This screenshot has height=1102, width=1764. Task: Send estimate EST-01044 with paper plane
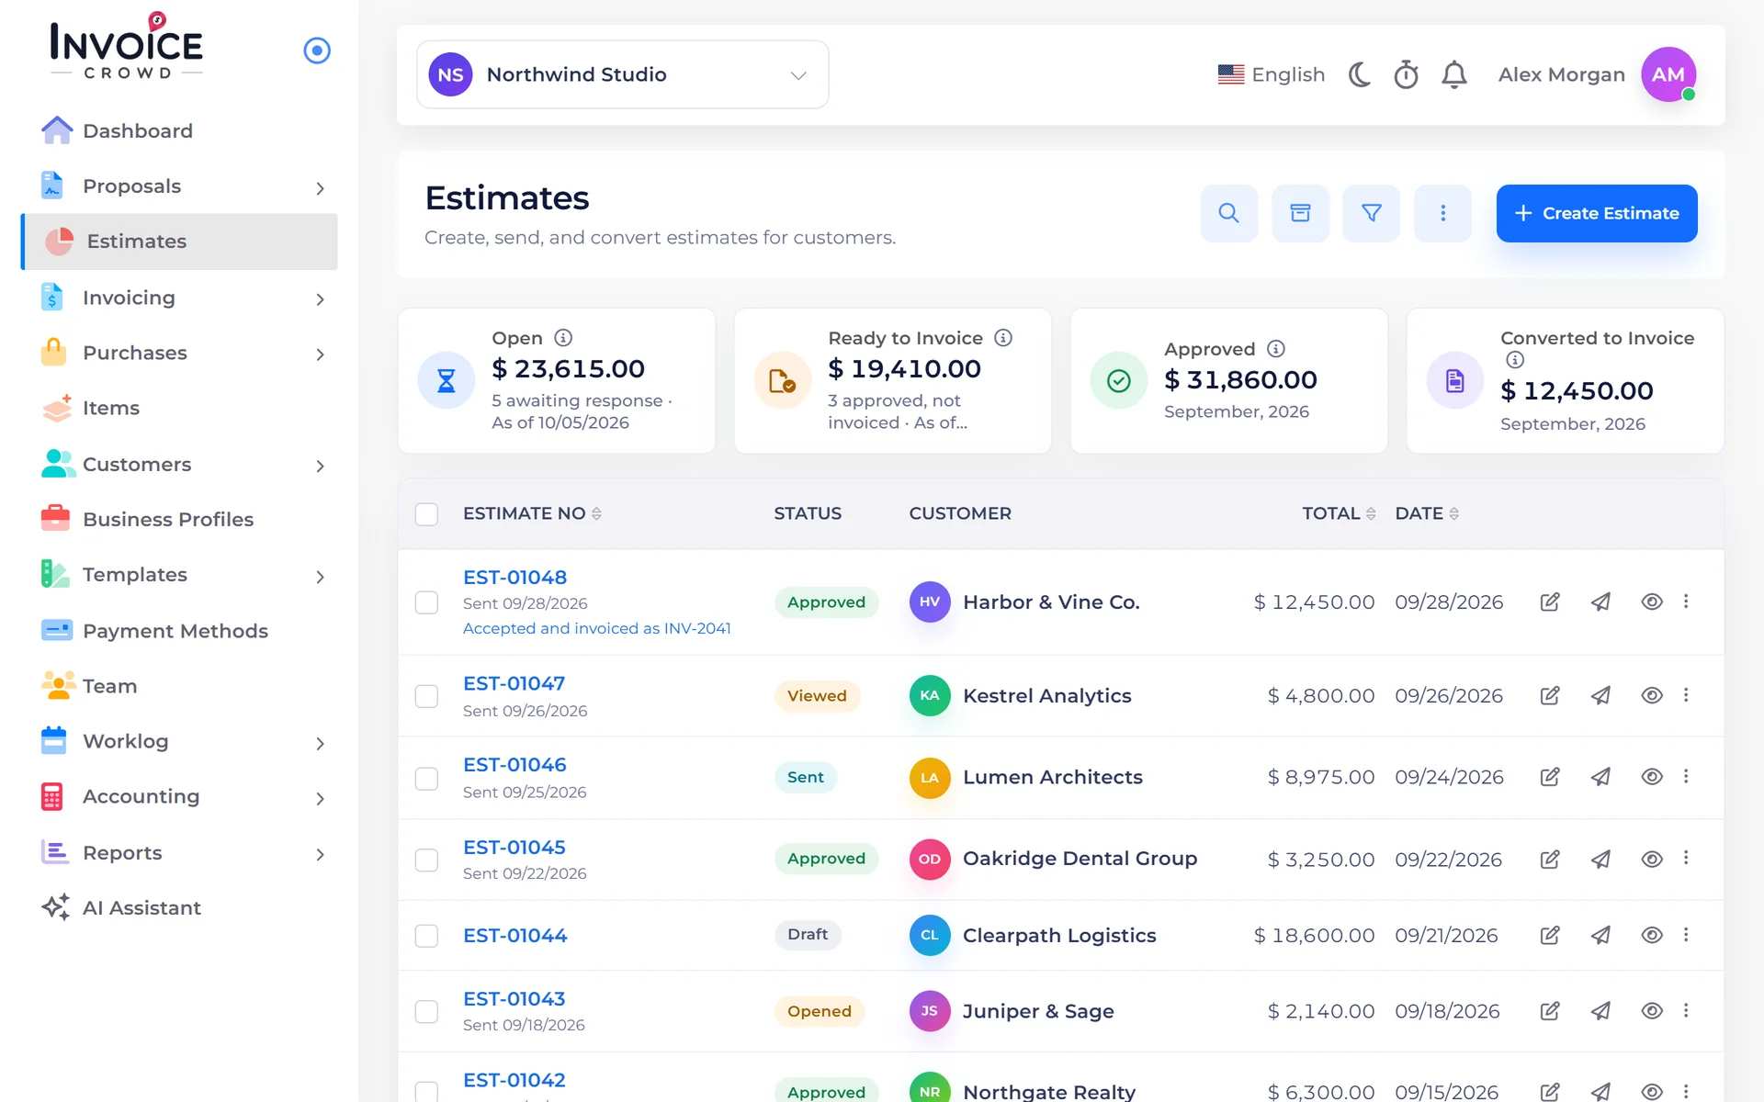coord(1600,935)
